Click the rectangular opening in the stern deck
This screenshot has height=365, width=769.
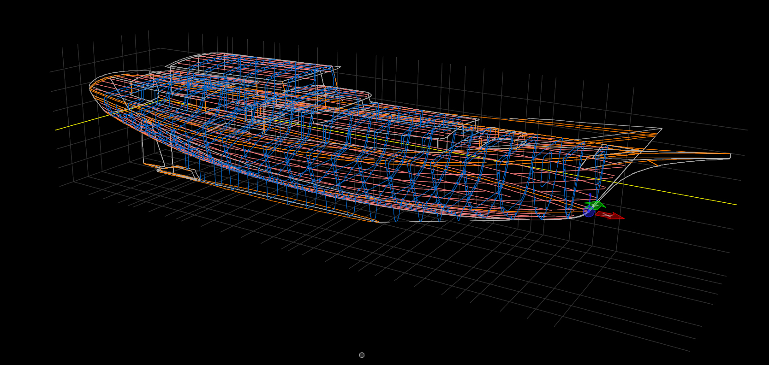pos(144,94)
